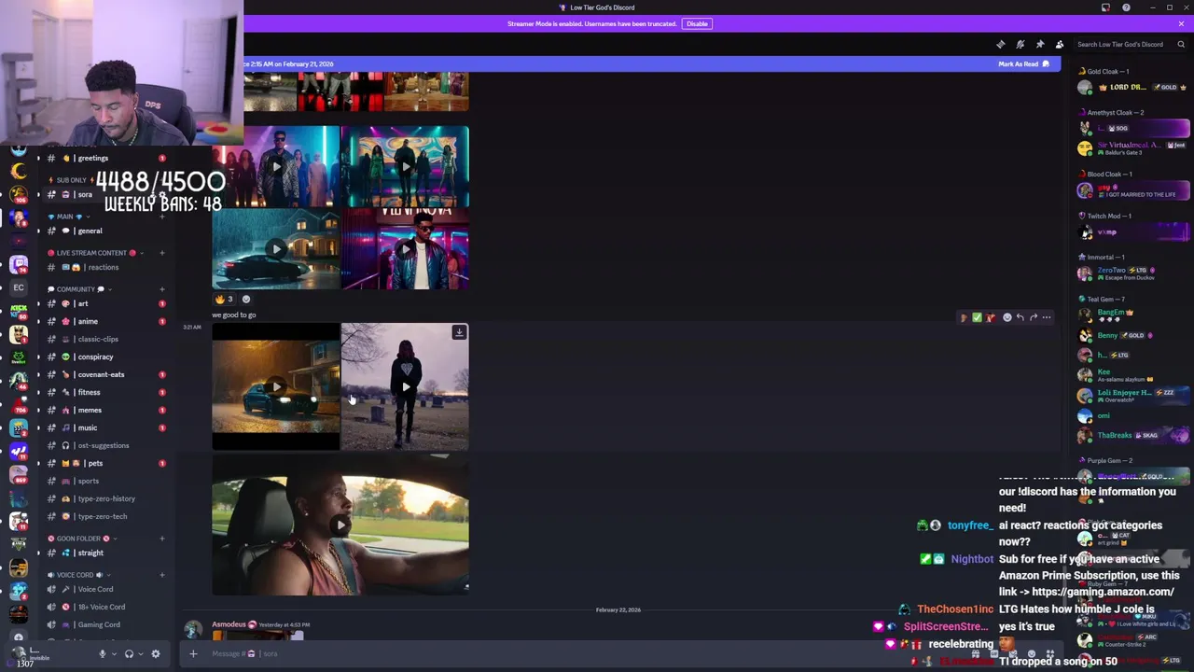Screen dimensions: 1194x672
Task: Select the conspiracy channel
Action: (104, 357)
